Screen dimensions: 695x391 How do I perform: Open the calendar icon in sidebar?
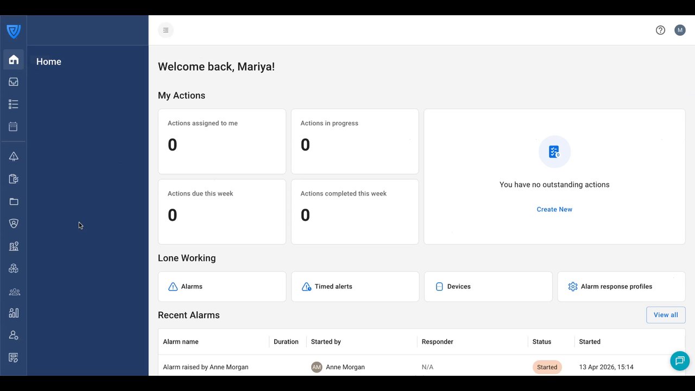(14, 127)
